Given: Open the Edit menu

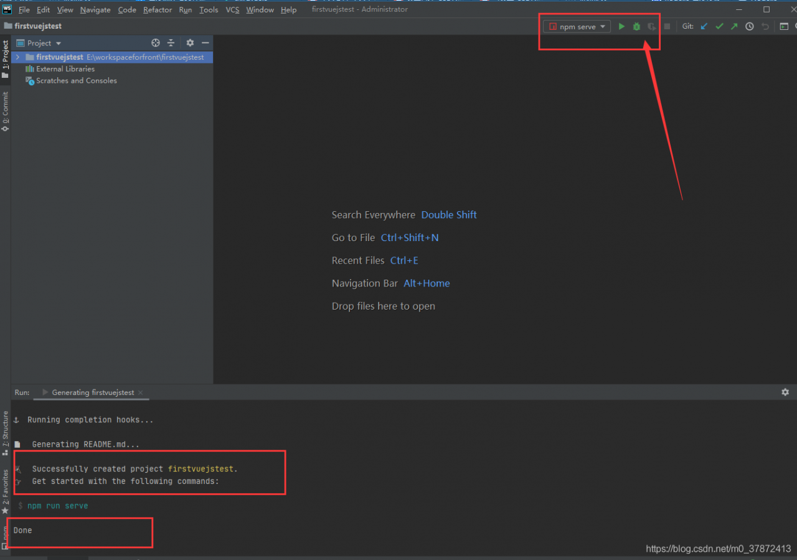Looking at the screenshot, I should 43,10.
